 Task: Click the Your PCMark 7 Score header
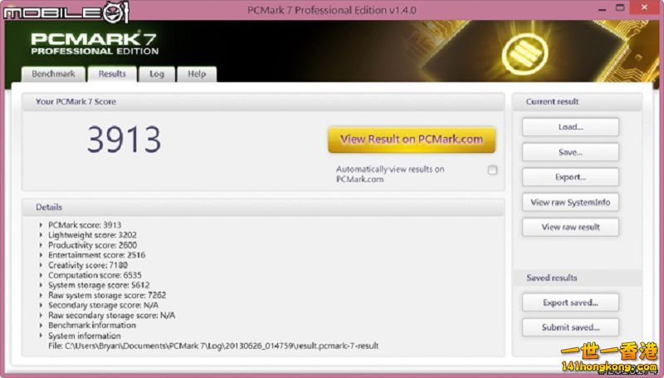pyautogui.click(x=263, y=101)
